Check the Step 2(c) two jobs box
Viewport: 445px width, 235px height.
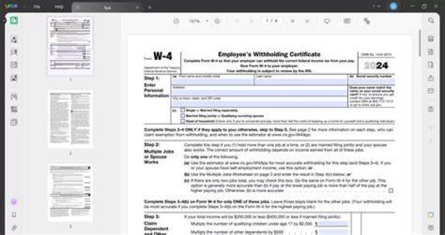coord(391,191)
